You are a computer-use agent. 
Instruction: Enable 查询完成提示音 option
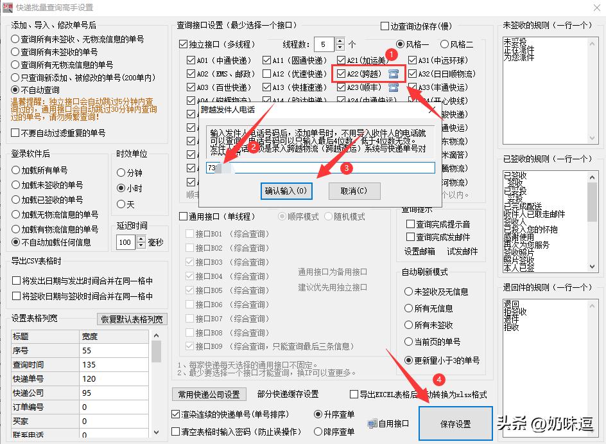tap(409, 223)
